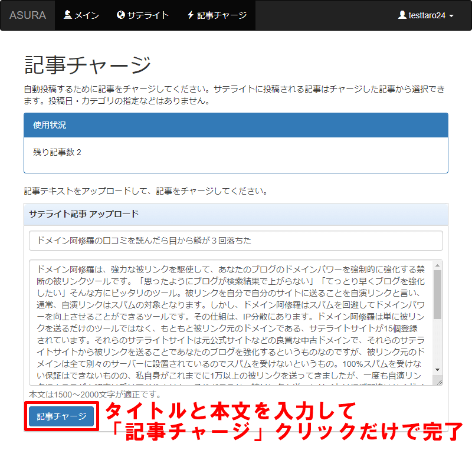Go to the サテライト navigation item
The width and height of the screenshot is (472, 460).
(x=143, y=15)
